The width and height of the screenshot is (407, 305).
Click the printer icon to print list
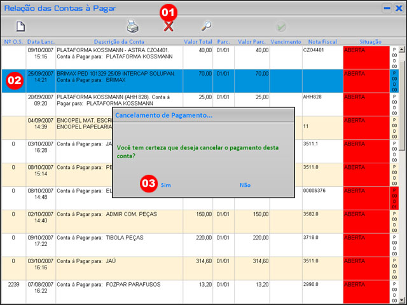click(132, 26)
